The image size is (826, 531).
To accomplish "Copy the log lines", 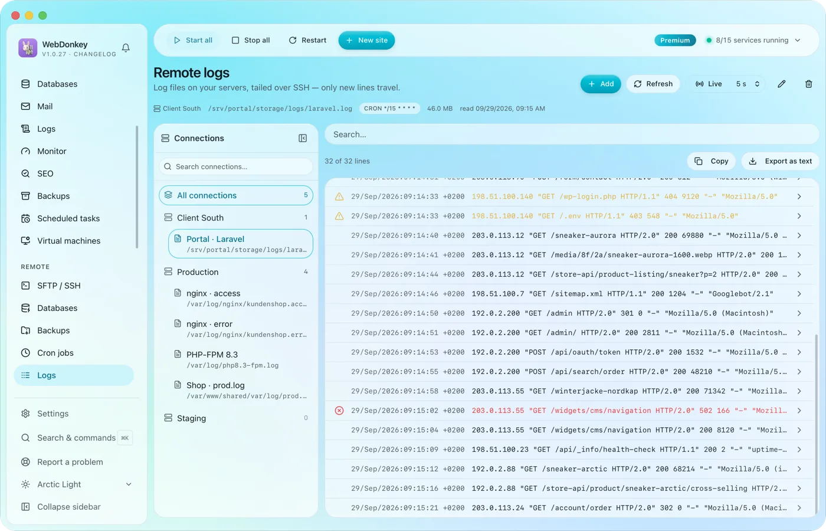I will coord(712,161).
